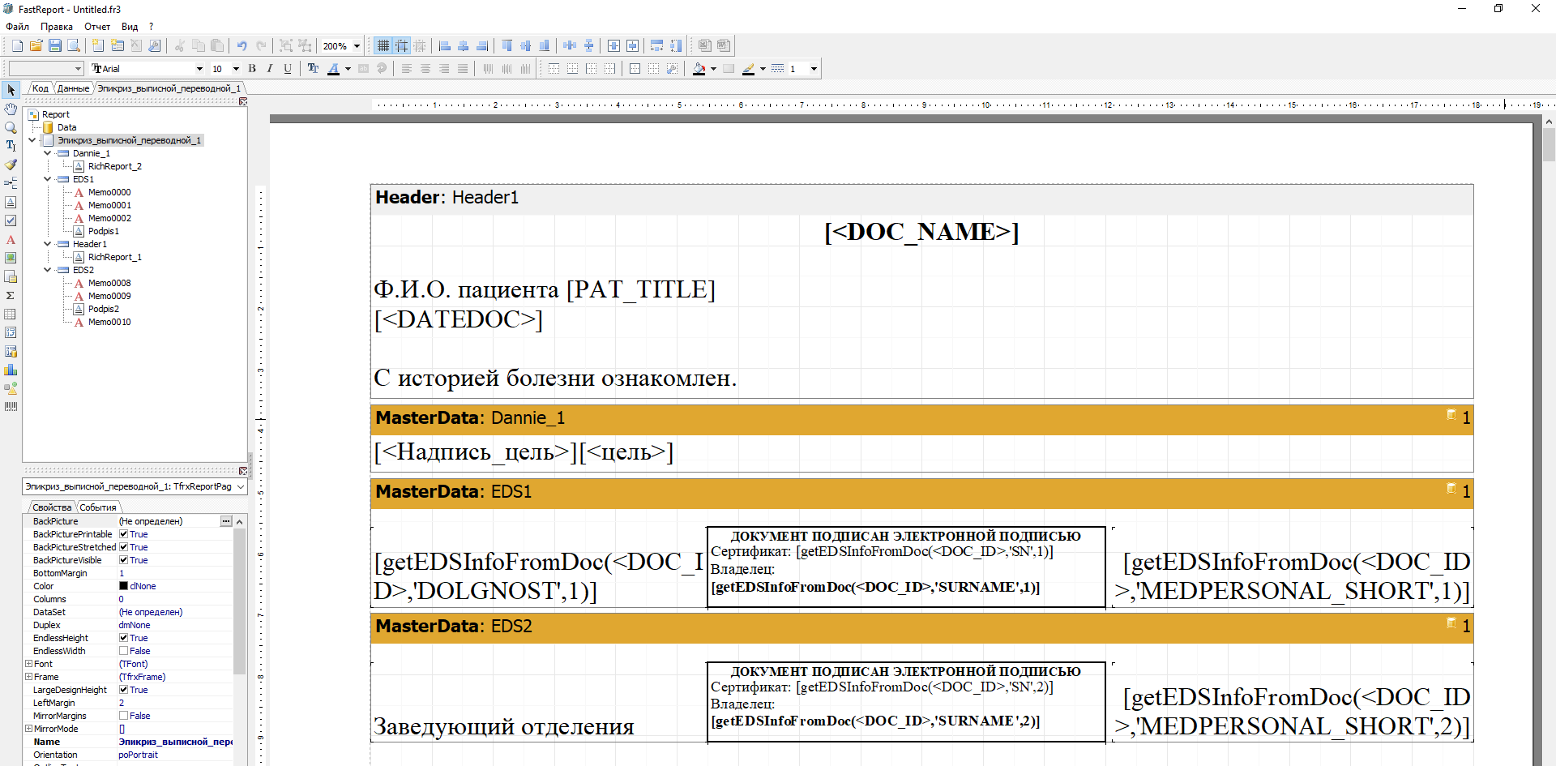Collapse the EDS1 tree node
The image size is (1556, 766).
48,179
